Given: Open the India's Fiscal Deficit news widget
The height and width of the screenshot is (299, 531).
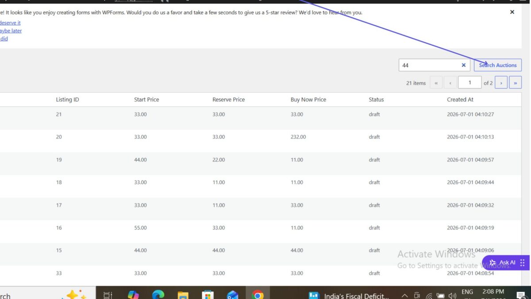Looking at the screenshot, I should pos(349,295).
